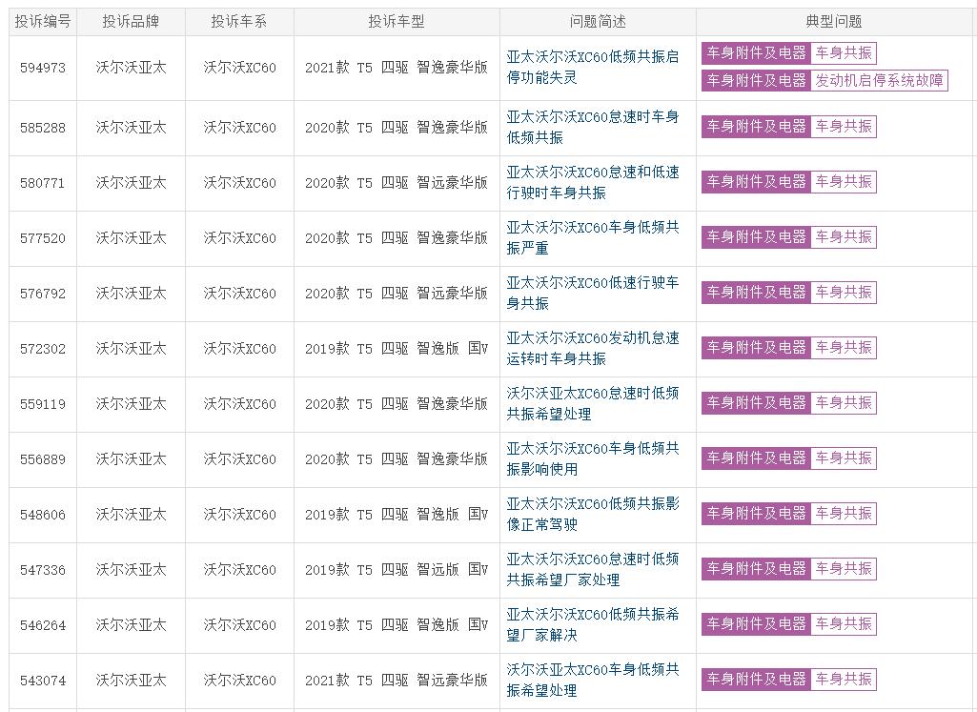The image size is (977, 712).
Task: Open the 怠速和低速行驶时车身共振 link
Action: (x=592, y=182)
